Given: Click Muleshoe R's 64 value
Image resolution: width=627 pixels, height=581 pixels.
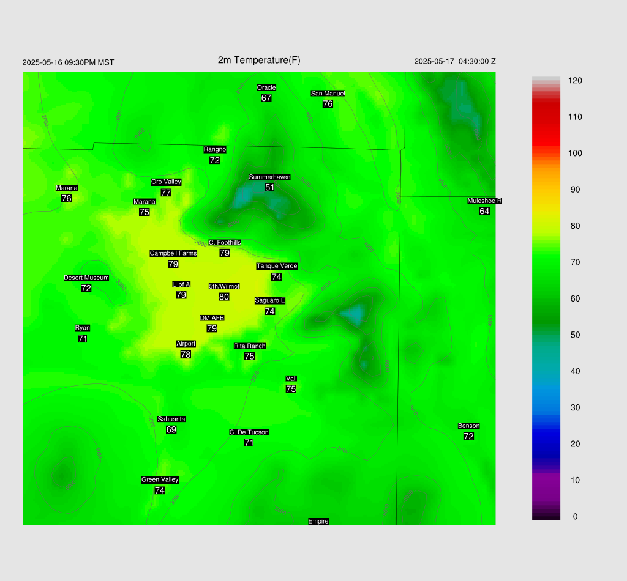Looking at the screenshot, I should [484, 211].
